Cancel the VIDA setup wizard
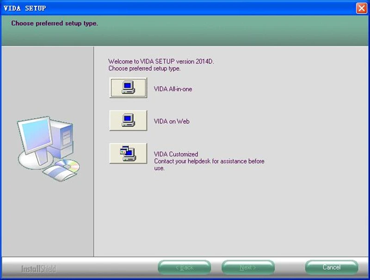Image resolution: width=370 pixels, height=280 pixels. pos(332,267)
